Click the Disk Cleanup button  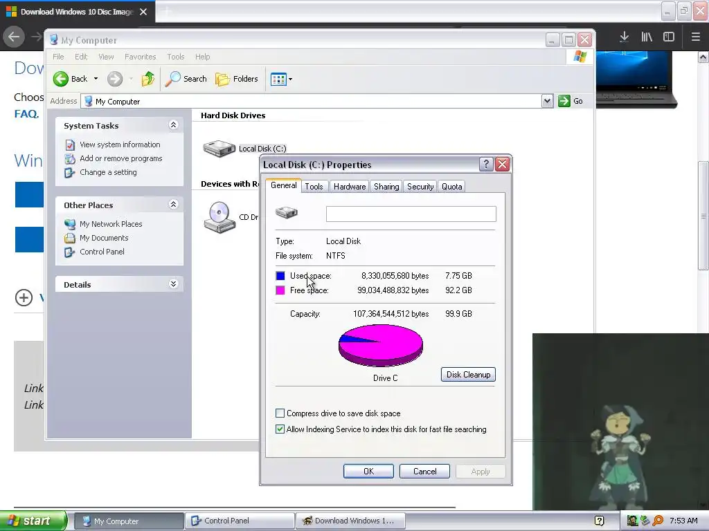(x=469, y=374)
